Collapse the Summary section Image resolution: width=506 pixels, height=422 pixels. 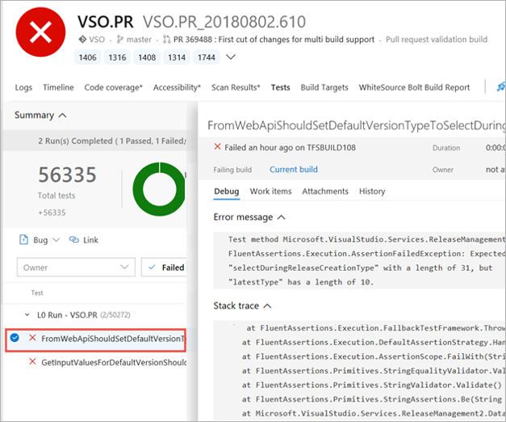[x=63, y=116]
